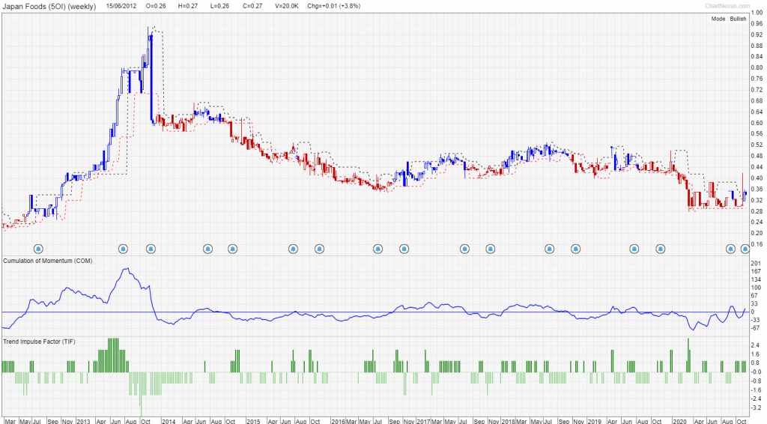Click the V=20.0K volume value
The image size is (767, 424).
(286, 6)
